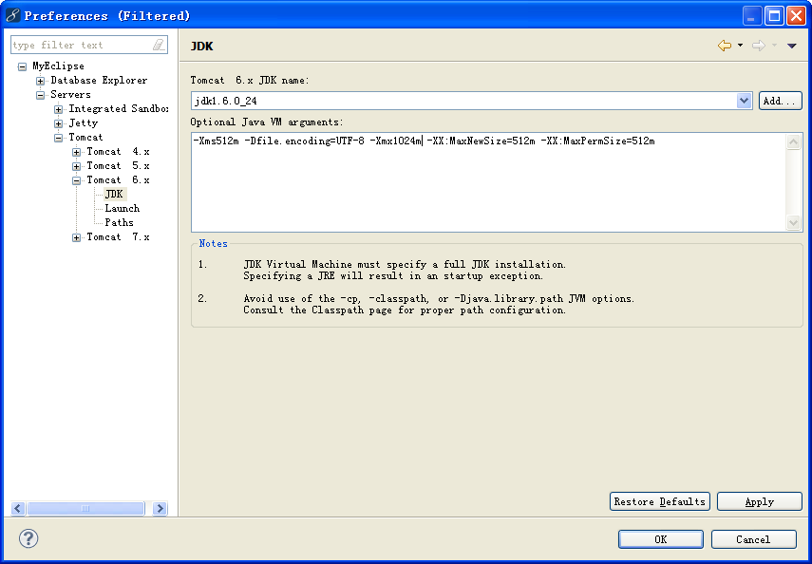Click the Apply button
812x564 pixels.
[759, 501]
